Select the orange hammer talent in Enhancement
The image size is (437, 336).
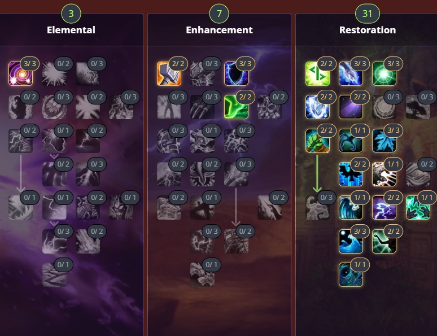169,73
